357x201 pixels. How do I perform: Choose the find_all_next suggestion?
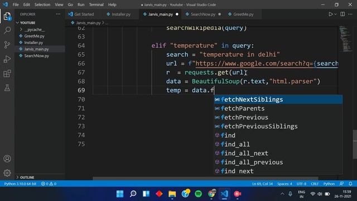coord(278,153)
